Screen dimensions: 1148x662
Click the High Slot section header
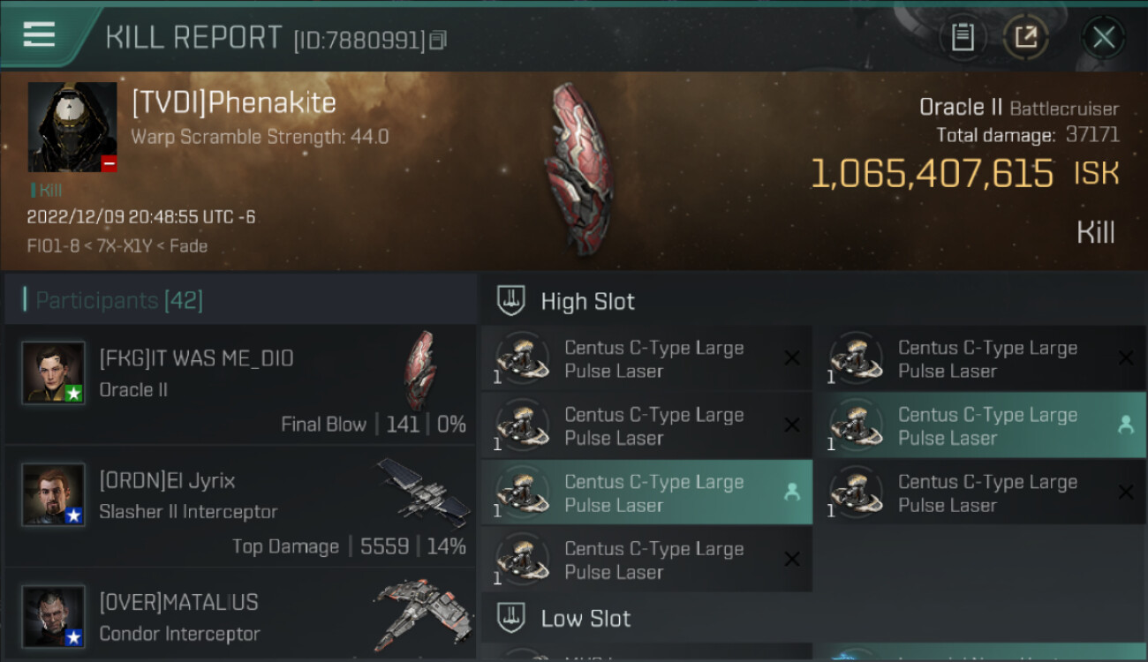click(587, 301)
